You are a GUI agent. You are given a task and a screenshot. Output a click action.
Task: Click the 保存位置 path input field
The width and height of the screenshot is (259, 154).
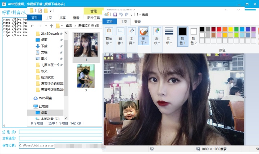(x=60, y=145)
